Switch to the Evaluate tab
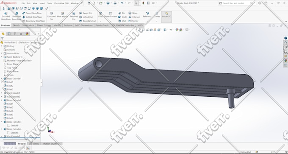The image size is (288, 154). 68,25
